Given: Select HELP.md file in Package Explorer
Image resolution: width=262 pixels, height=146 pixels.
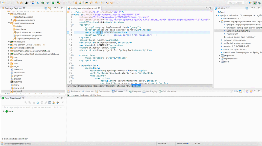Looking at the screenshot, I should [x=18, y=82].
